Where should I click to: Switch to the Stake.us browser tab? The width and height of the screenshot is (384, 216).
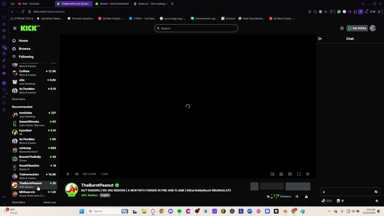(150, 4)
